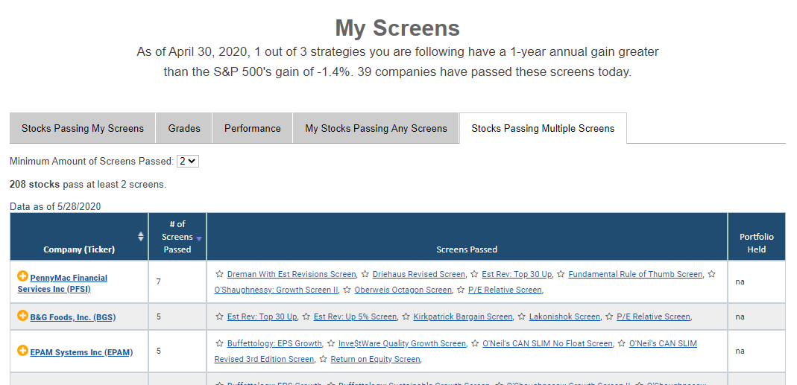Click the 208 stocks count text

34,185
